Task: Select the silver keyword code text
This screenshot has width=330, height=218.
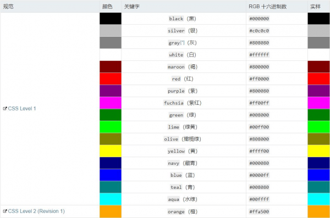Action: (176, 31)
